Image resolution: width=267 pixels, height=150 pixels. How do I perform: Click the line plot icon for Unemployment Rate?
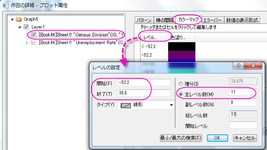34,43
